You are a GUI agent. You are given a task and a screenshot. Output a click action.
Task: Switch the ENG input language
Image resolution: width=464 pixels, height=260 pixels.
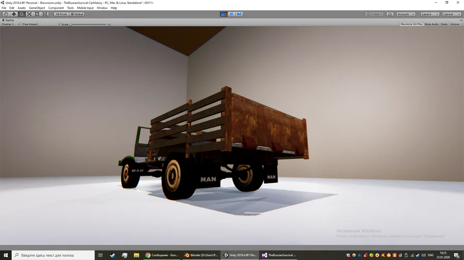(x=431, y=255)
